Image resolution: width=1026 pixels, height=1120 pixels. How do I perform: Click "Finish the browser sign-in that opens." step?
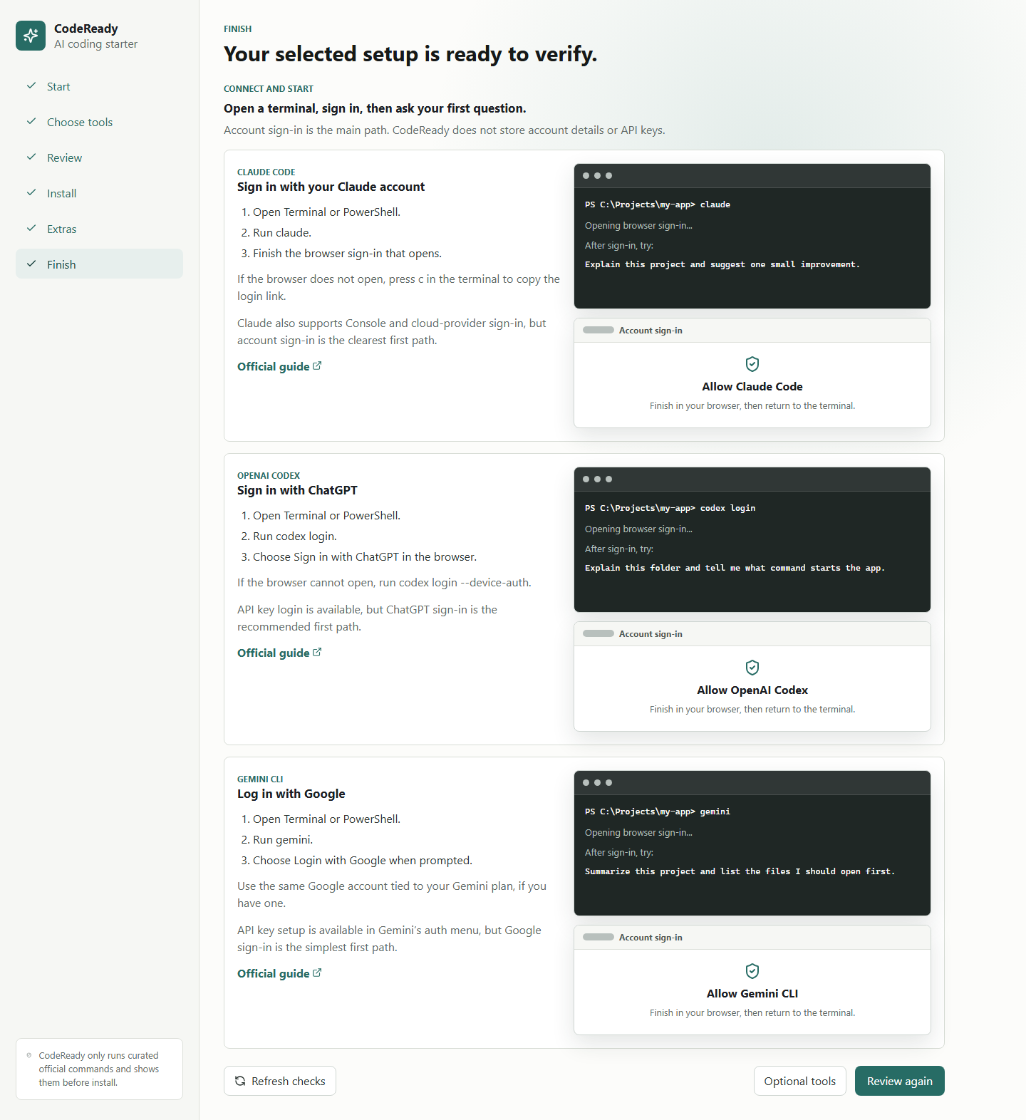(347, 254)
